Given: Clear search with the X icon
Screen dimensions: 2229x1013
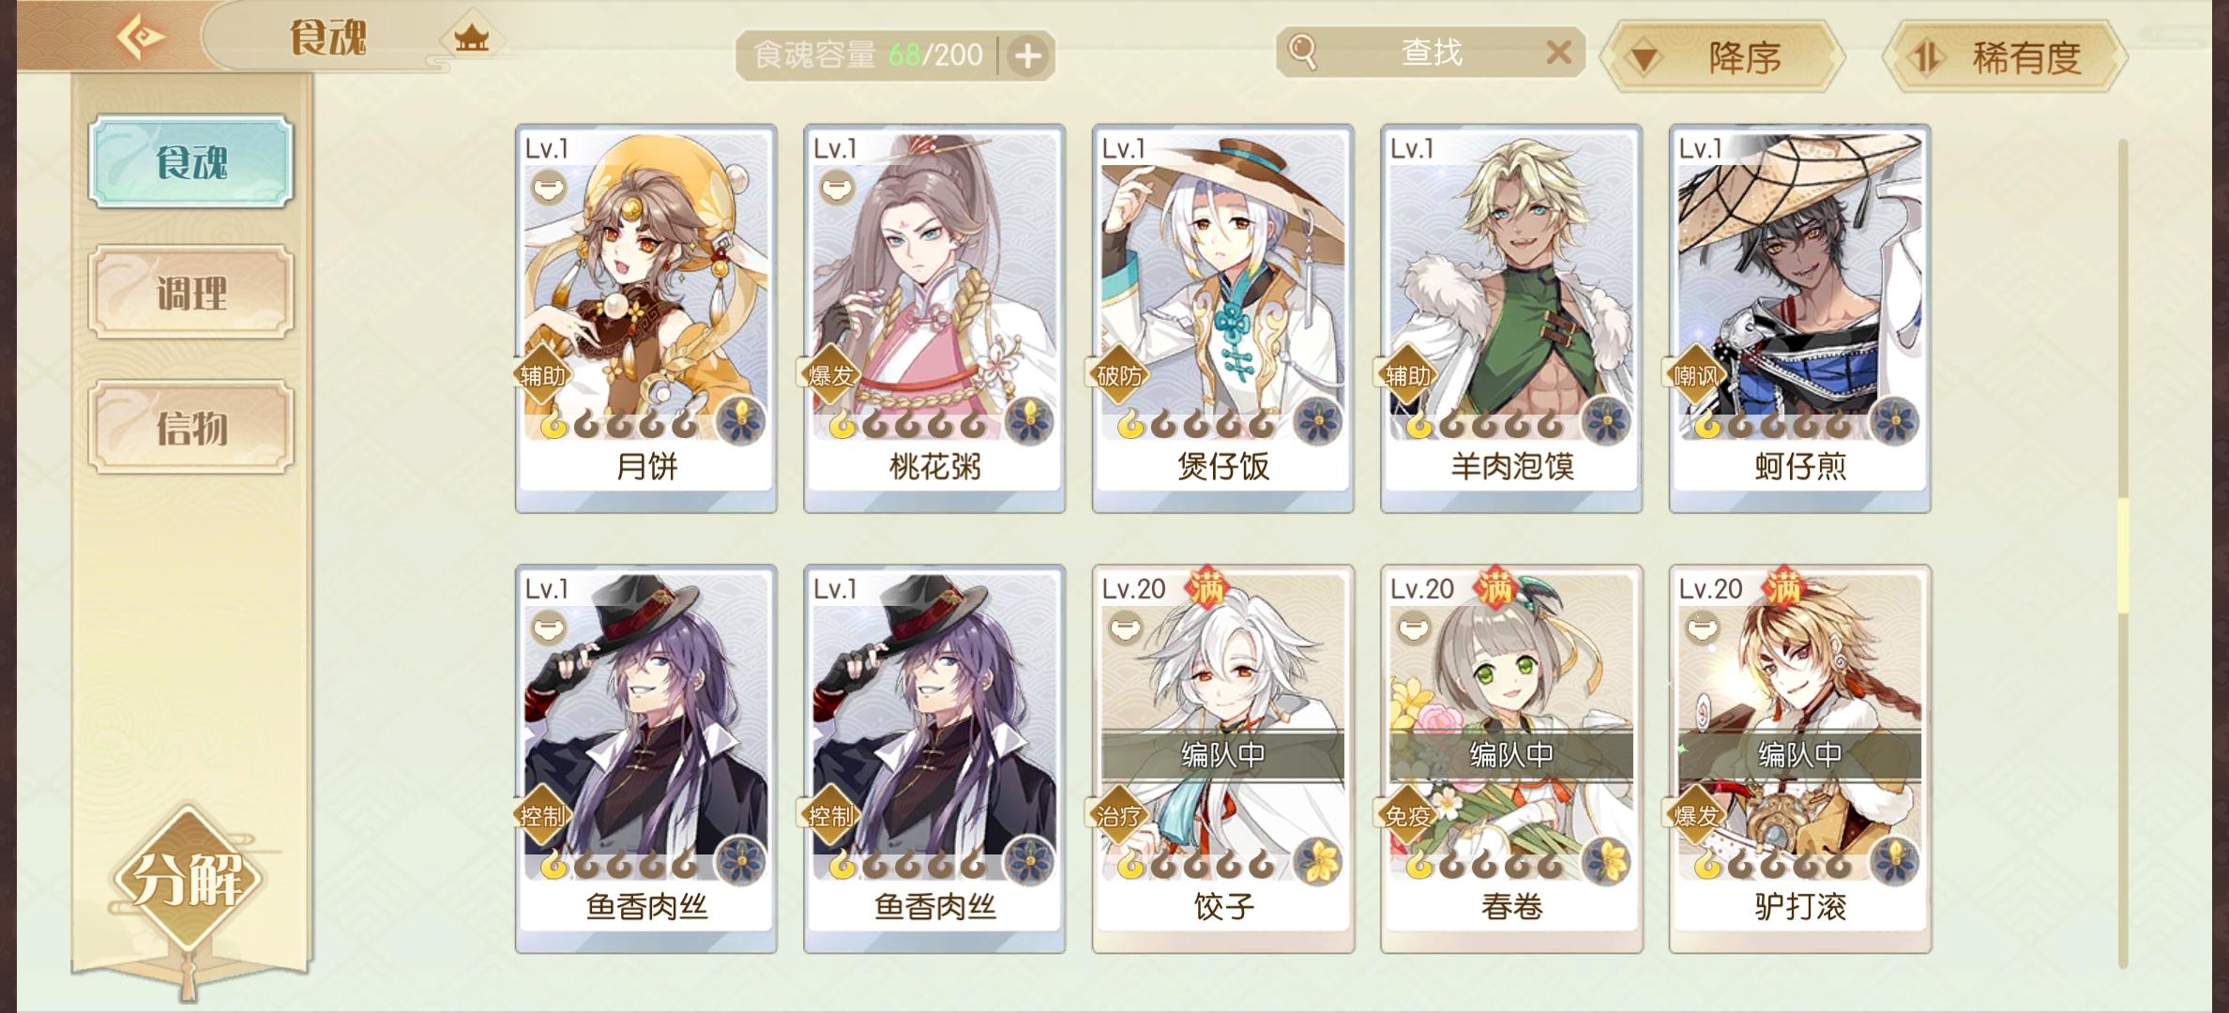Looking at the screenshot, I should (x=1558, y=52).
